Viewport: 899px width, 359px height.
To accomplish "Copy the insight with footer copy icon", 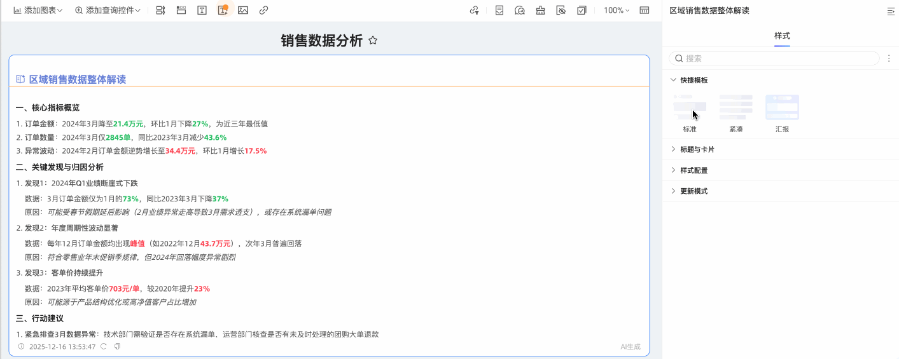I will pos(117,346).
